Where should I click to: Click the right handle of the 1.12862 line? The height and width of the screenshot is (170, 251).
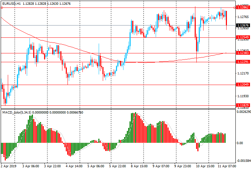point(235,7)
